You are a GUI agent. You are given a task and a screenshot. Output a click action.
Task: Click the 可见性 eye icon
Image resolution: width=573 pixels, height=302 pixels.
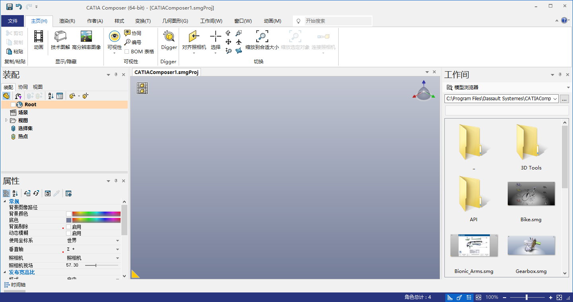115,37
